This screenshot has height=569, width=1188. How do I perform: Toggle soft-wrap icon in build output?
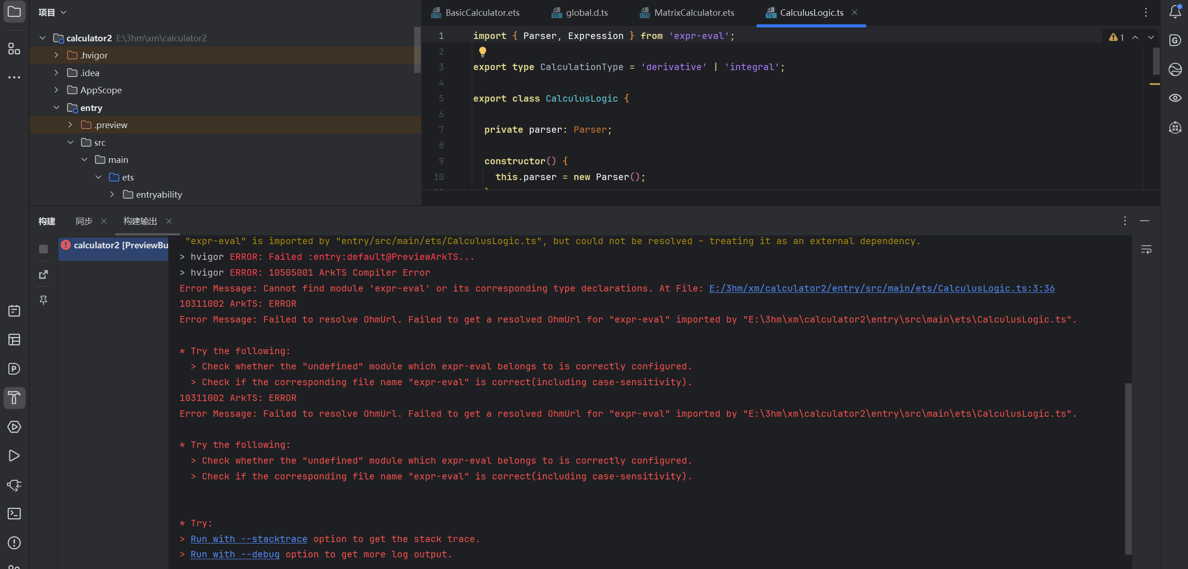point(1146,250)
